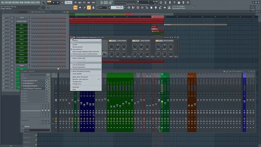The image size is (261, 147).
Task: Expand the Replace submenu
Action: coord(86,40)
